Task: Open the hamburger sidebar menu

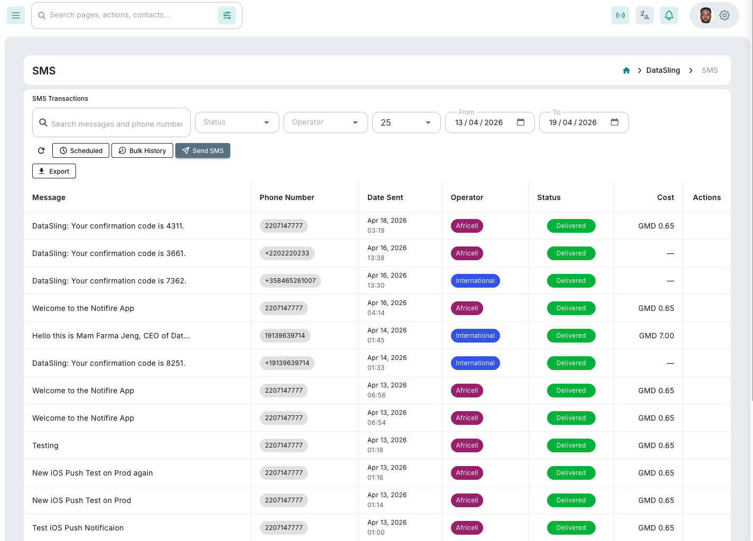Action: (x=16, y=15)
